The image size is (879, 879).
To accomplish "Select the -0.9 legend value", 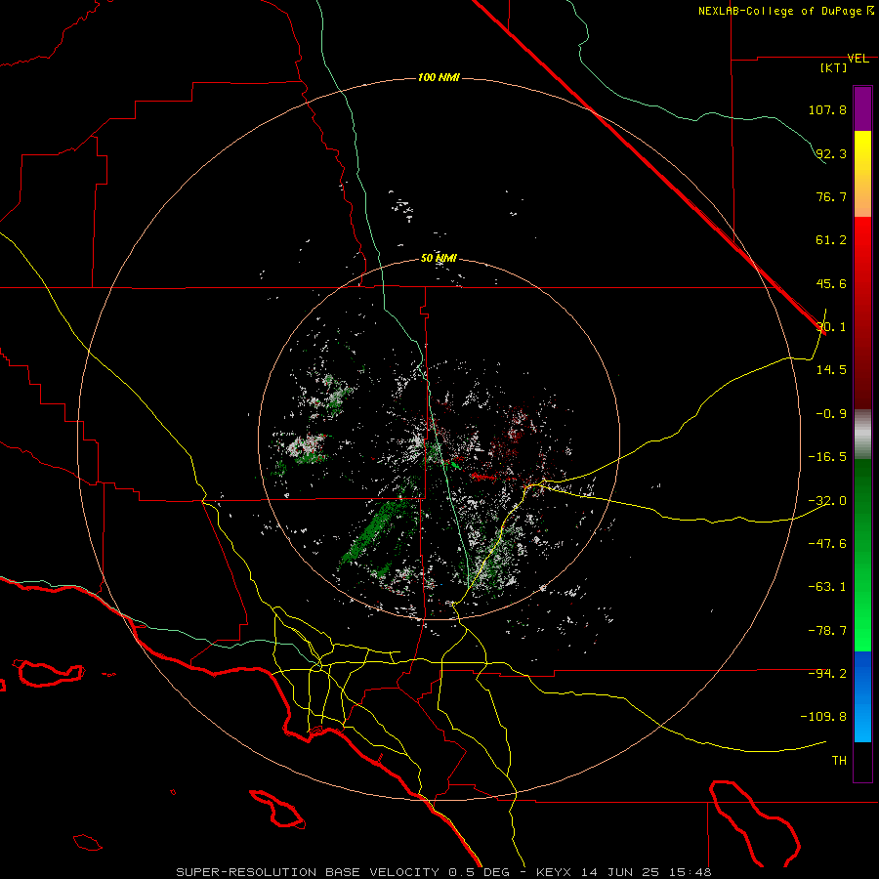I will 831,414.
